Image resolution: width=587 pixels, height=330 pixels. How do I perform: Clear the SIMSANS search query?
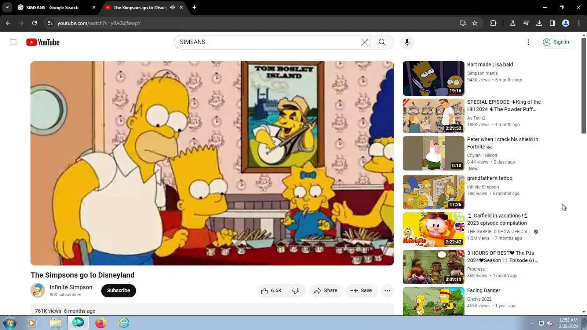364,42
